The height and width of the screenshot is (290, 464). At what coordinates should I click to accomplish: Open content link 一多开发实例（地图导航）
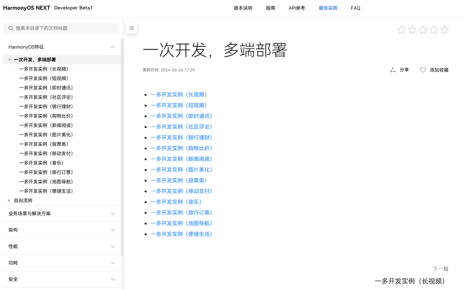(183, 223)
